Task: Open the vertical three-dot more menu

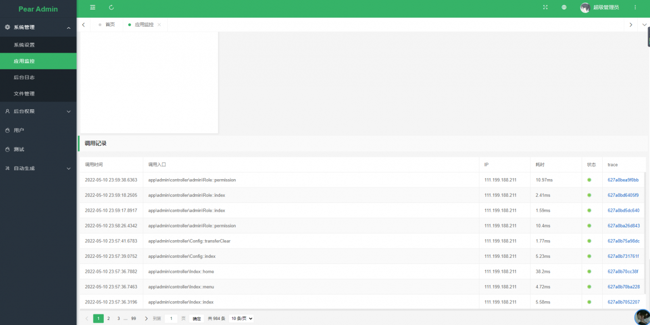Action: pyautogui.click(x=635, y=7)
